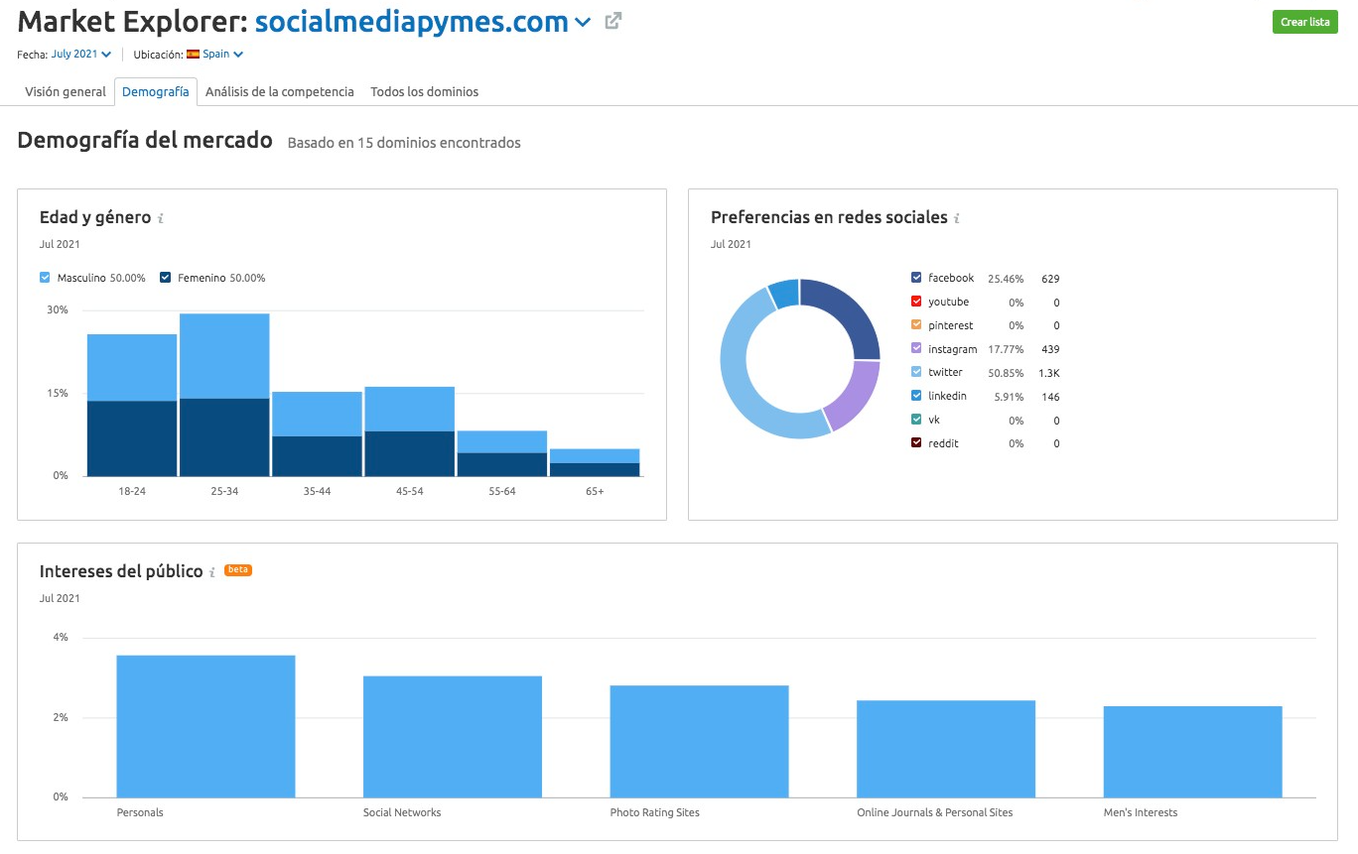Click the Crear lista button
Image resolution: width=1358 pixels, height=854 pixels.
click(1304, 22)
